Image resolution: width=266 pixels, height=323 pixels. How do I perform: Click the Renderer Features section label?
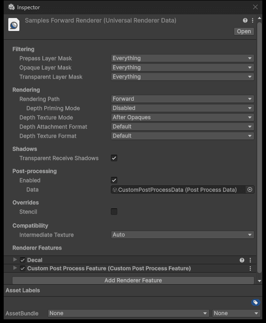click(37, 248)
